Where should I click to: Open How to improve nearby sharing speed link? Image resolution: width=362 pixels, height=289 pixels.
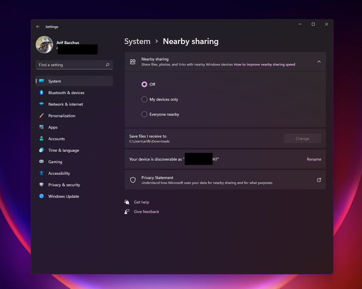tap(264, 64)
